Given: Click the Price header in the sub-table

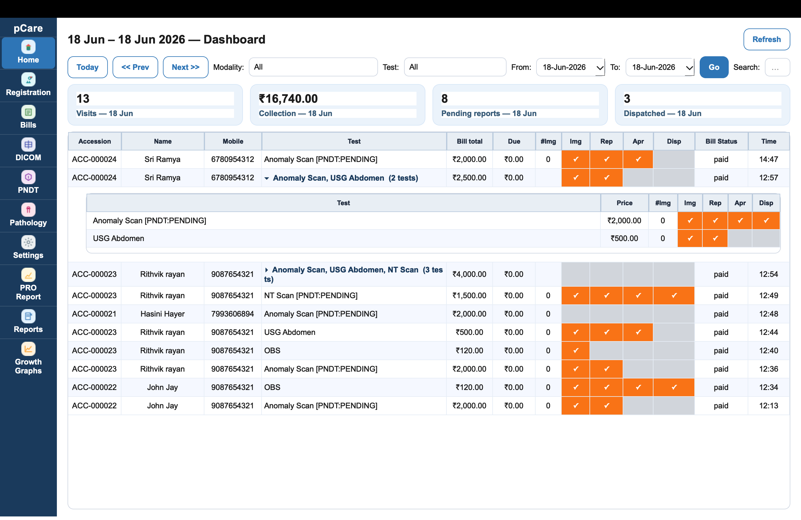Looking at the screenshot, I should pyautogui.click(x=624, y=203).
